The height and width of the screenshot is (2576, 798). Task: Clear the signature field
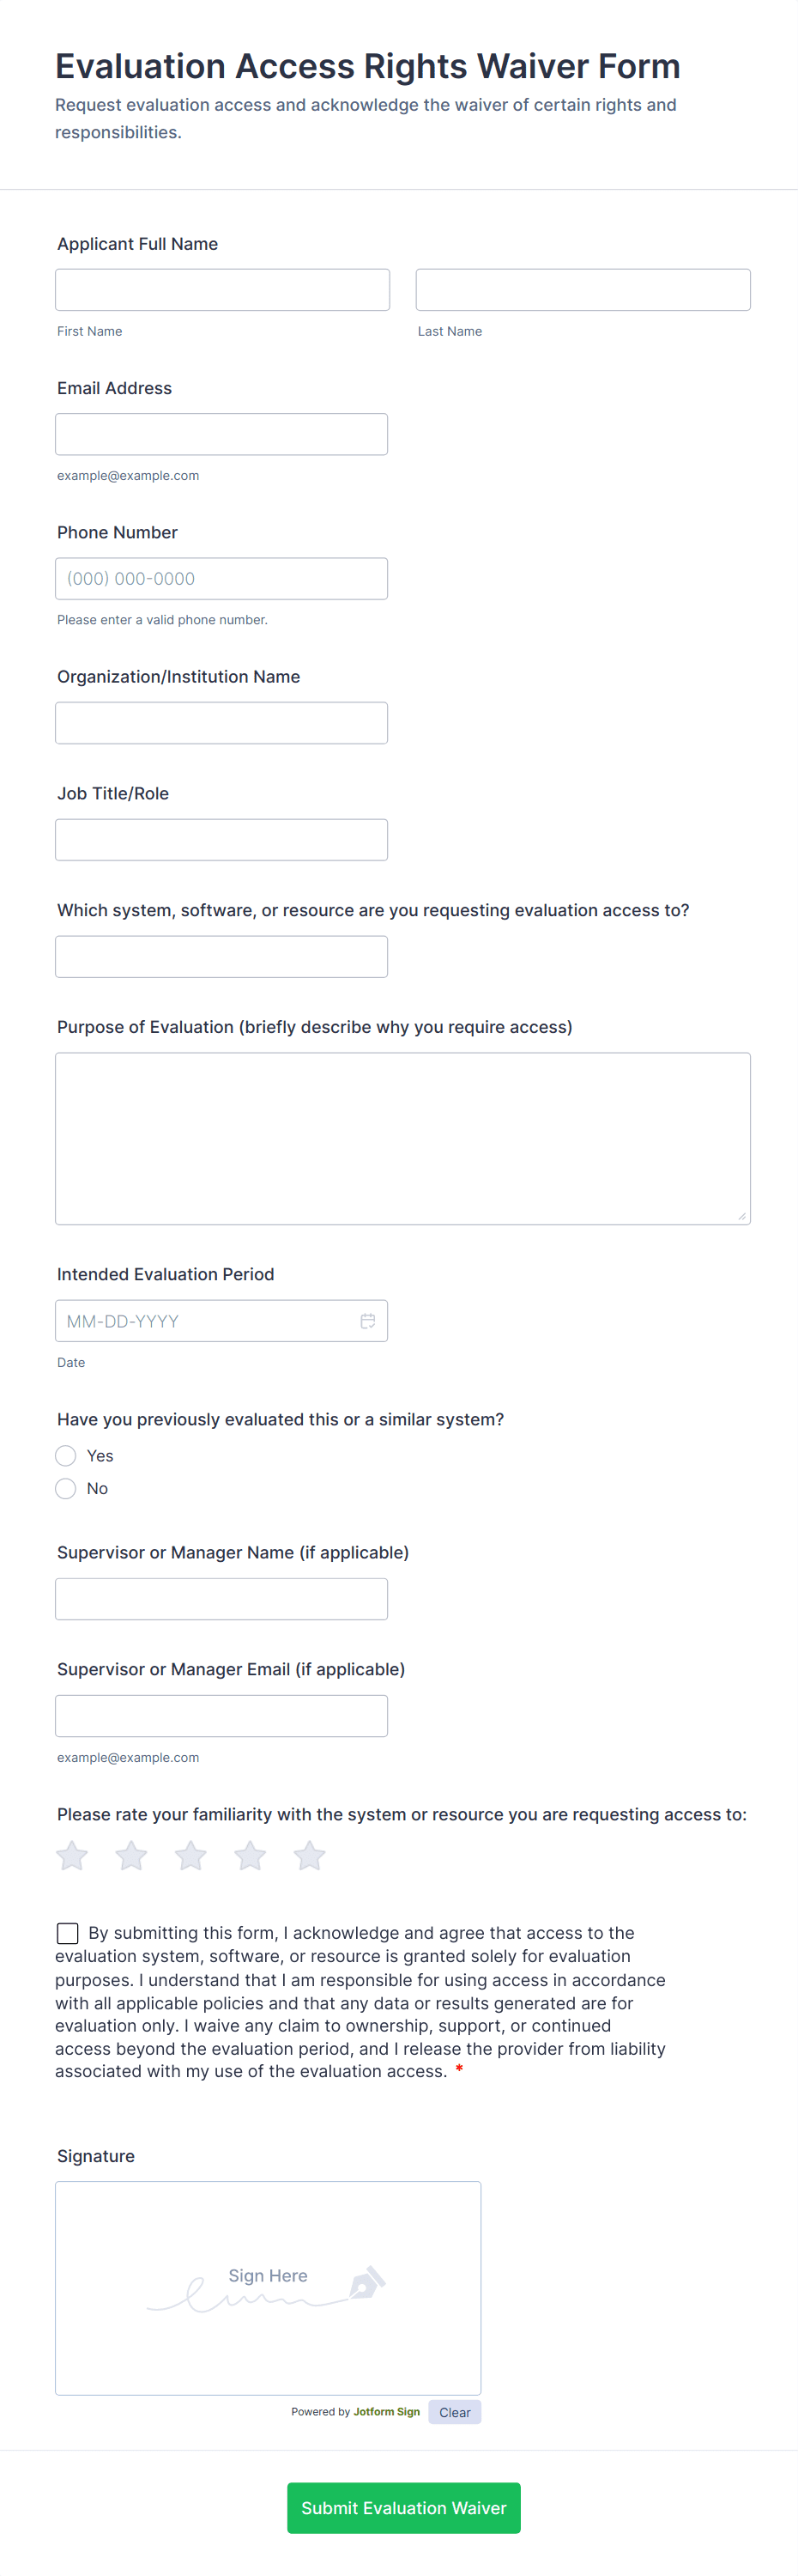[455, 2412]
